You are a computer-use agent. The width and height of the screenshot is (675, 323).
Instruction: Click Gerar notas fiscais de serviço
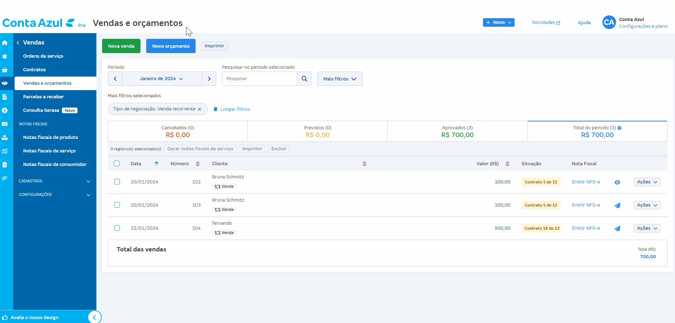pyautogui.click(x=200, y=149)
